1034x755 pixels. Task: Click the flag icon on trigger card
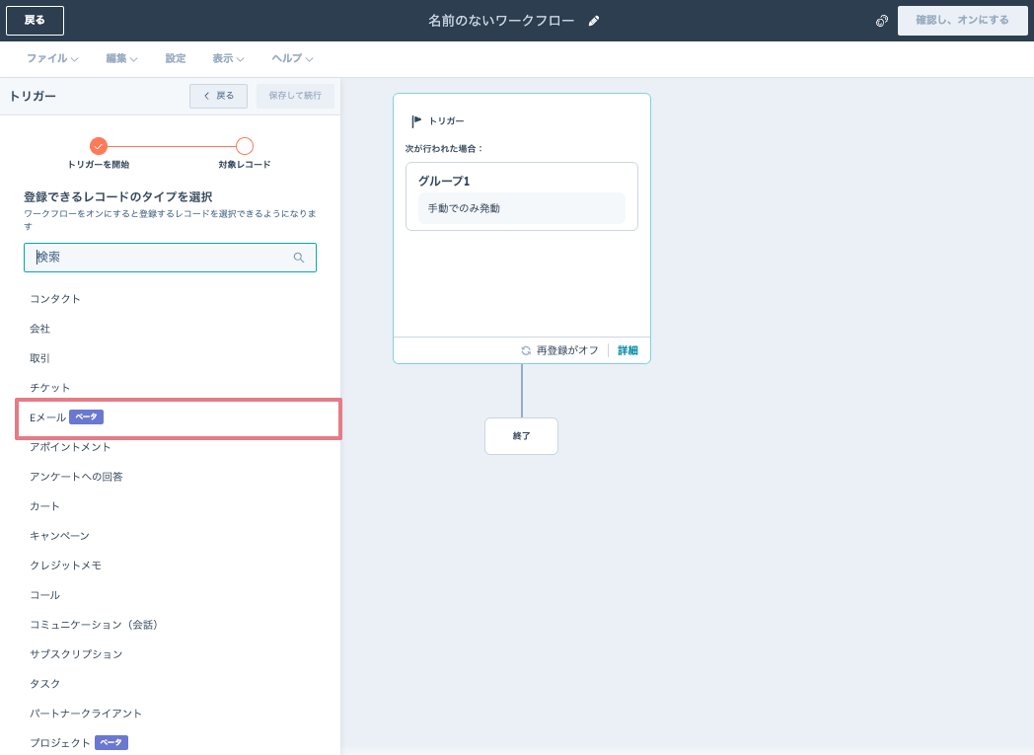click(x=416, y=121)
